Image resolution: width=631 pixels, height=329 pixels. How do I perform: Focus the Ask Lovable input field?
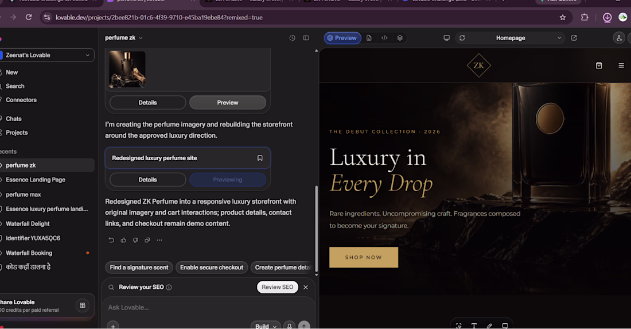pyautogui.click(x=208, y=308)
